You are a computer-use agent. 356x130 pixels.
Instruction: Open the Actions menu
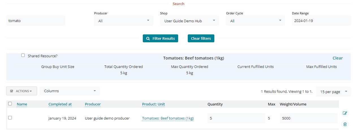21,91
